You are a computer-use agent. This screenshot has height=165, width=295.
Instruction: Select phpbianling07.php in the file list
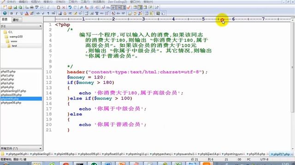pos(13,91)
